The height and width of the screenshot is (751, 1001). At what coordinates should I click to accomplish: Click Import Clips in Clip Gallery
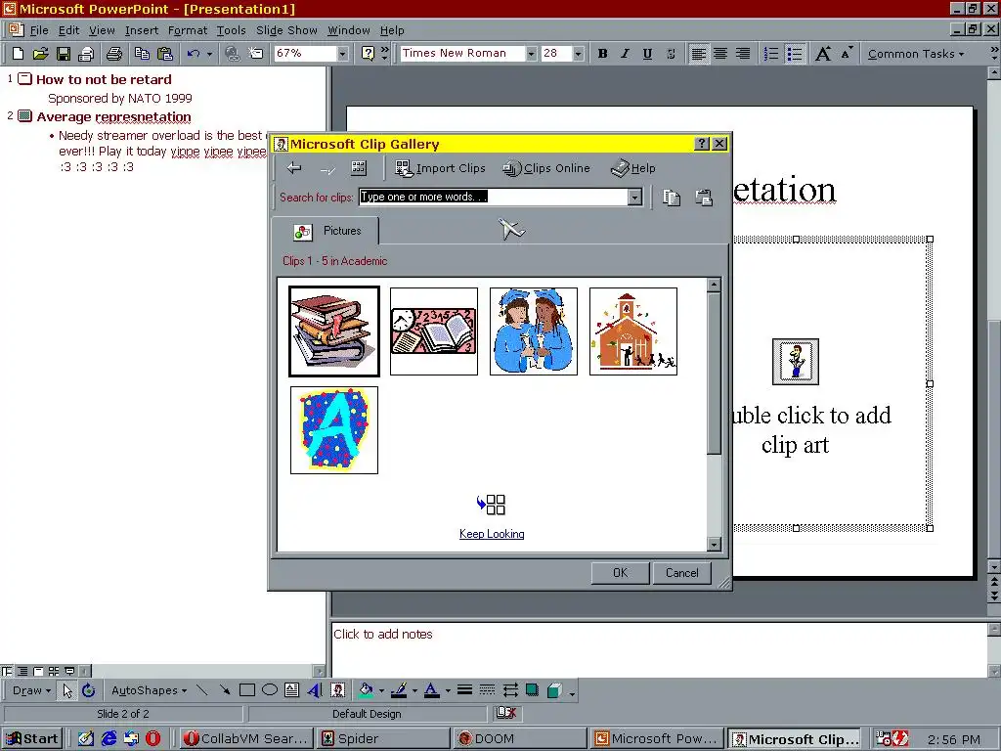(x=441, y=168)
